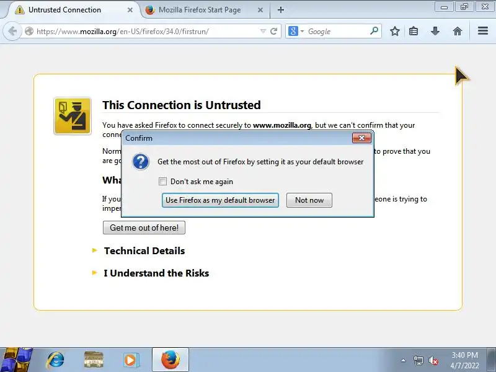This screenshot has height=372, width=496.
Task: Click the search magnifier icon
Action: click(374, 31)
